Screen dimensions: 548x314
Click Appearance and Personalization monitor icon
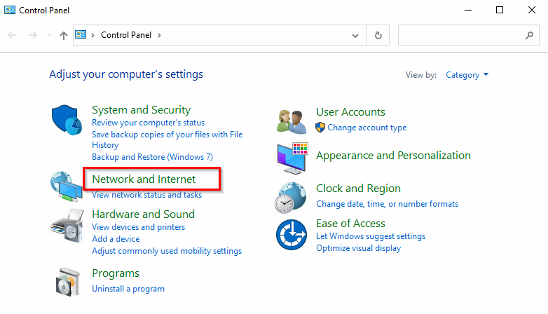[x=292, y=158]
